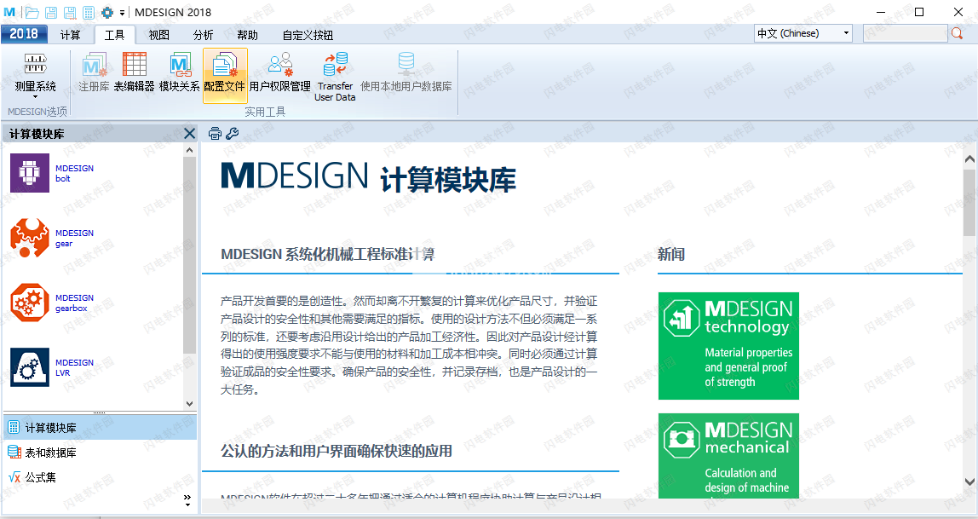Click the folder open icon in the title bar

tap(32, 13)
